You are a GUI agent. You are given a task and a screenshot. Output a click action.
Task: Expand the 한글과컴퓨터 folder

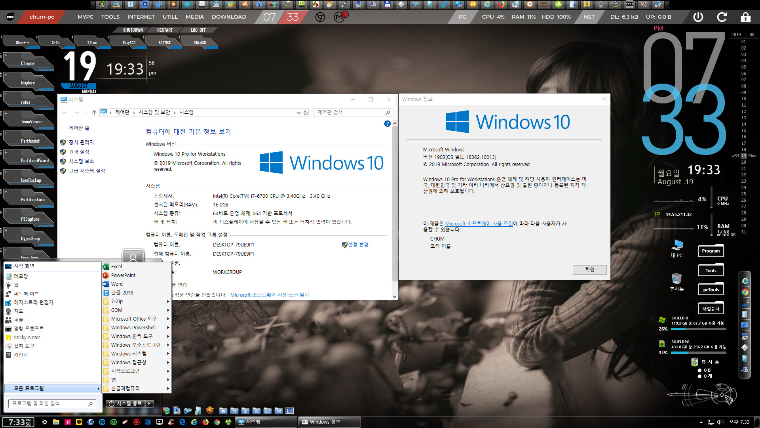(x=137, y=389)
